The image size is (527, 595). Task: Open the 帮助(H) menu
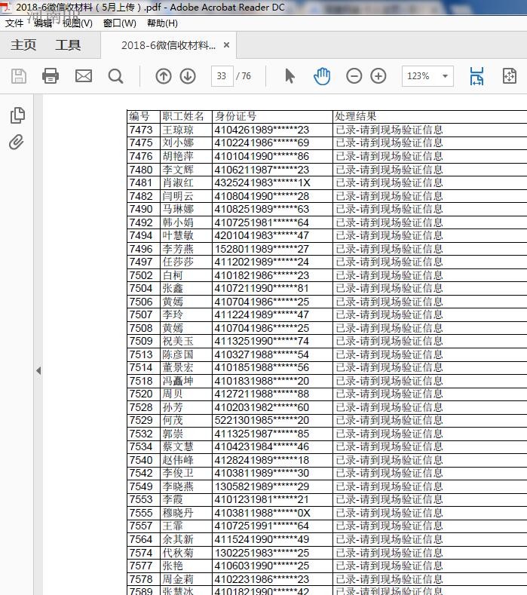pyautogui.click(x=162, y=23)
